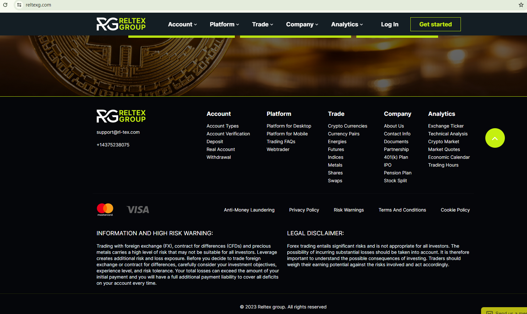Bookmark this page with the star icon
The width and height of the screenshot is (527, 314).
[x=521, y=5]
